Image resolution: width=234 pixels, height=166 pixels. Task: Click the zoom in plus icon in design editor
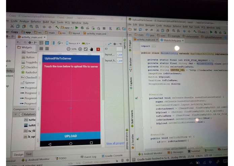[80, 49]
